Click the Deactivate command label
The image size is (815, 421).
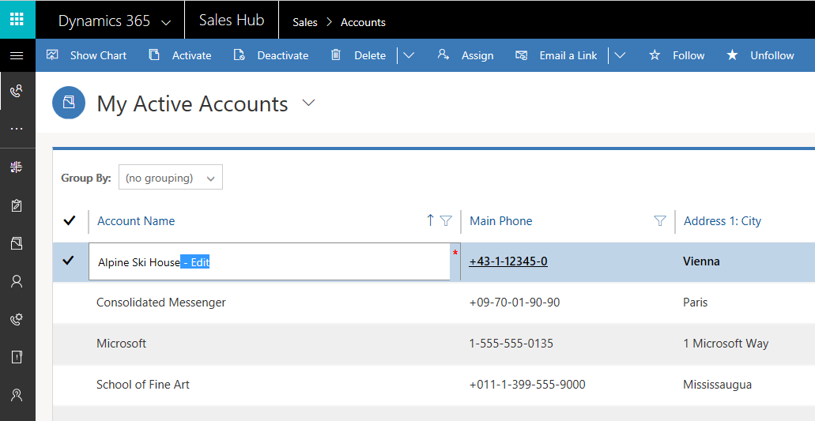[283, 55]
